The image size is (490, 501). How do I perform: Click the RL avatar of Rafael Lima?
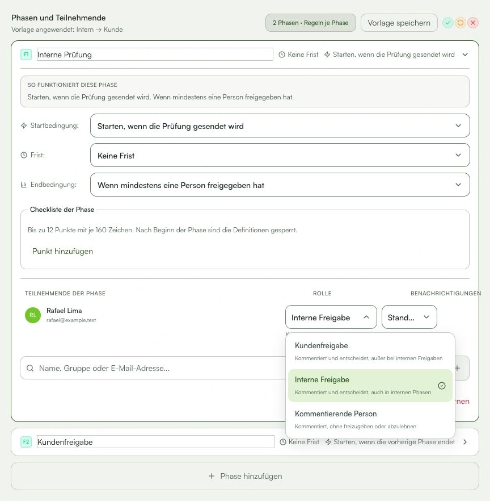33,315
